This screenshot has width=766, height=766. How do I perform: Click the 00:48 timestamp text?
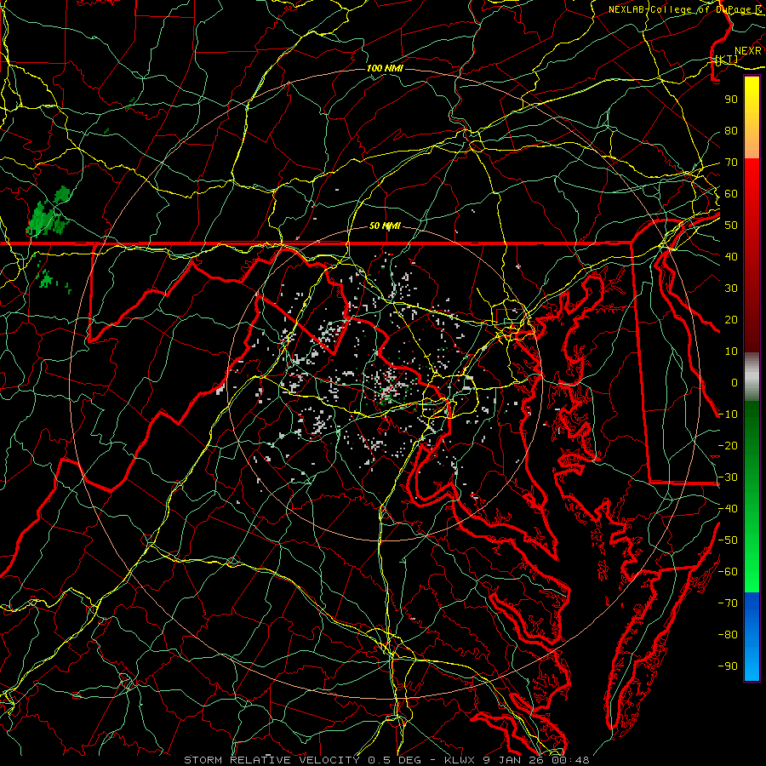click(x=570, y=760)
